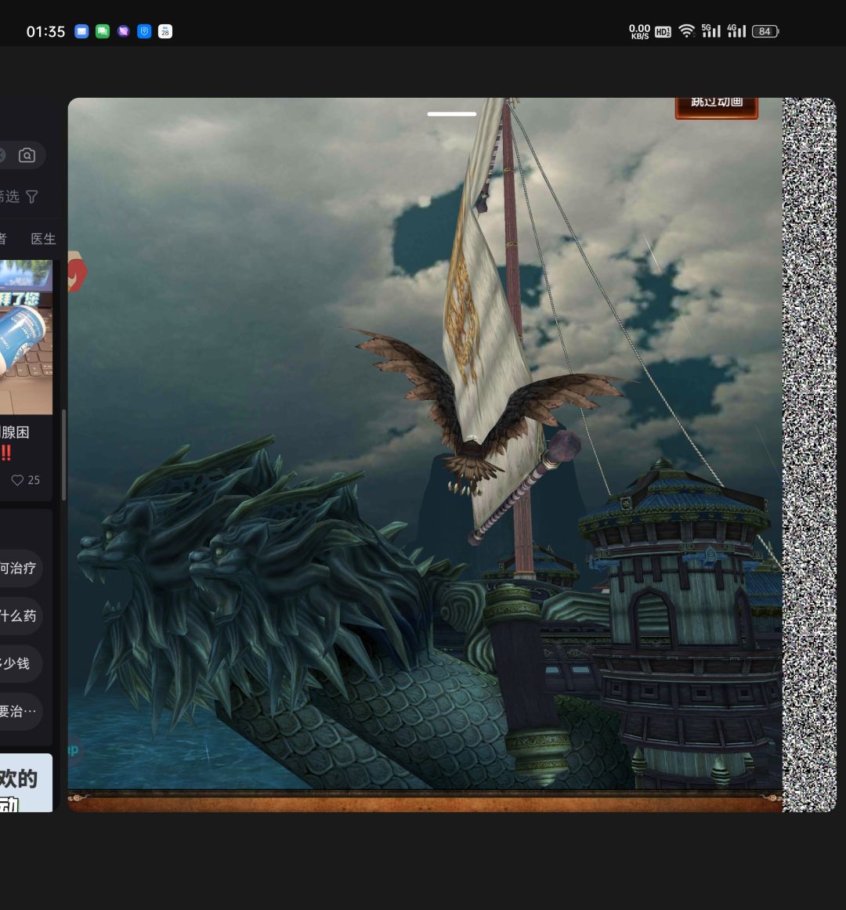Open the blue shield notification icon

point(144,31)
